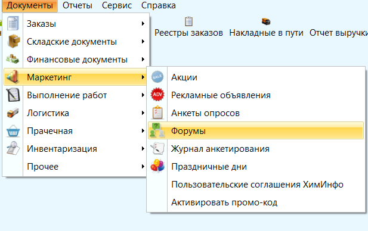Click the Инвентаризация magnifier icon
Screen dimensions: 368x231
(x=13, y=148)
